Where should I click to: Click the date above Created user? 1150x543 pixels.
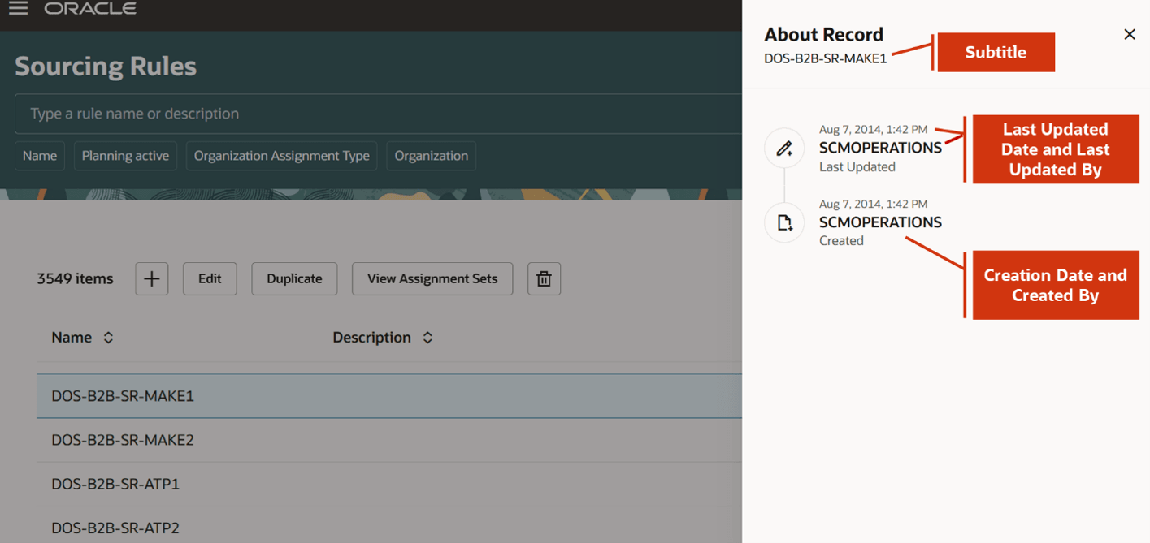(x=873, y=204)
